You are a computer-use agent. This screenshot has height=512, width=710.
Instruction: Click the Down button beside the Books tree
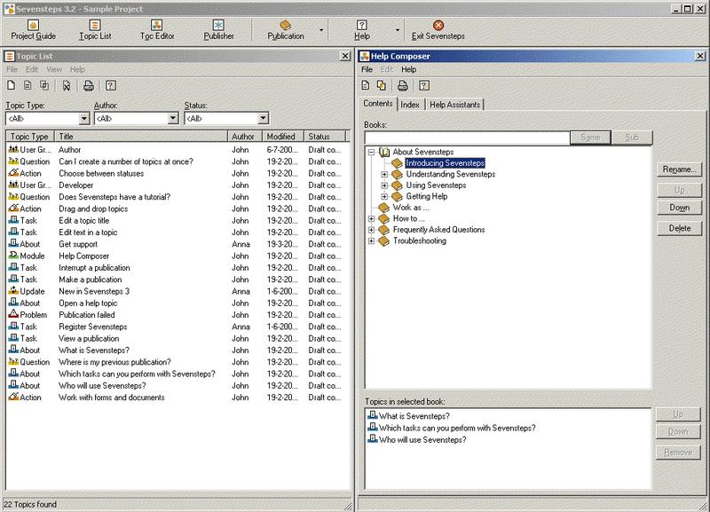click(x=679, y=208)
